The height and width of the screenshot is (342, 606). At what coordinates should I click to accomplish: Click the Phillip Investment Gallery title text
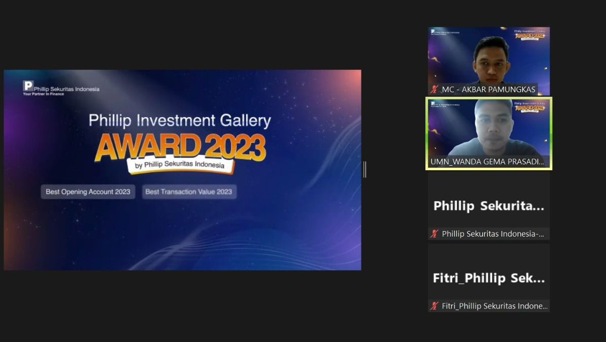pyautogui.click(x=180, y=121)
